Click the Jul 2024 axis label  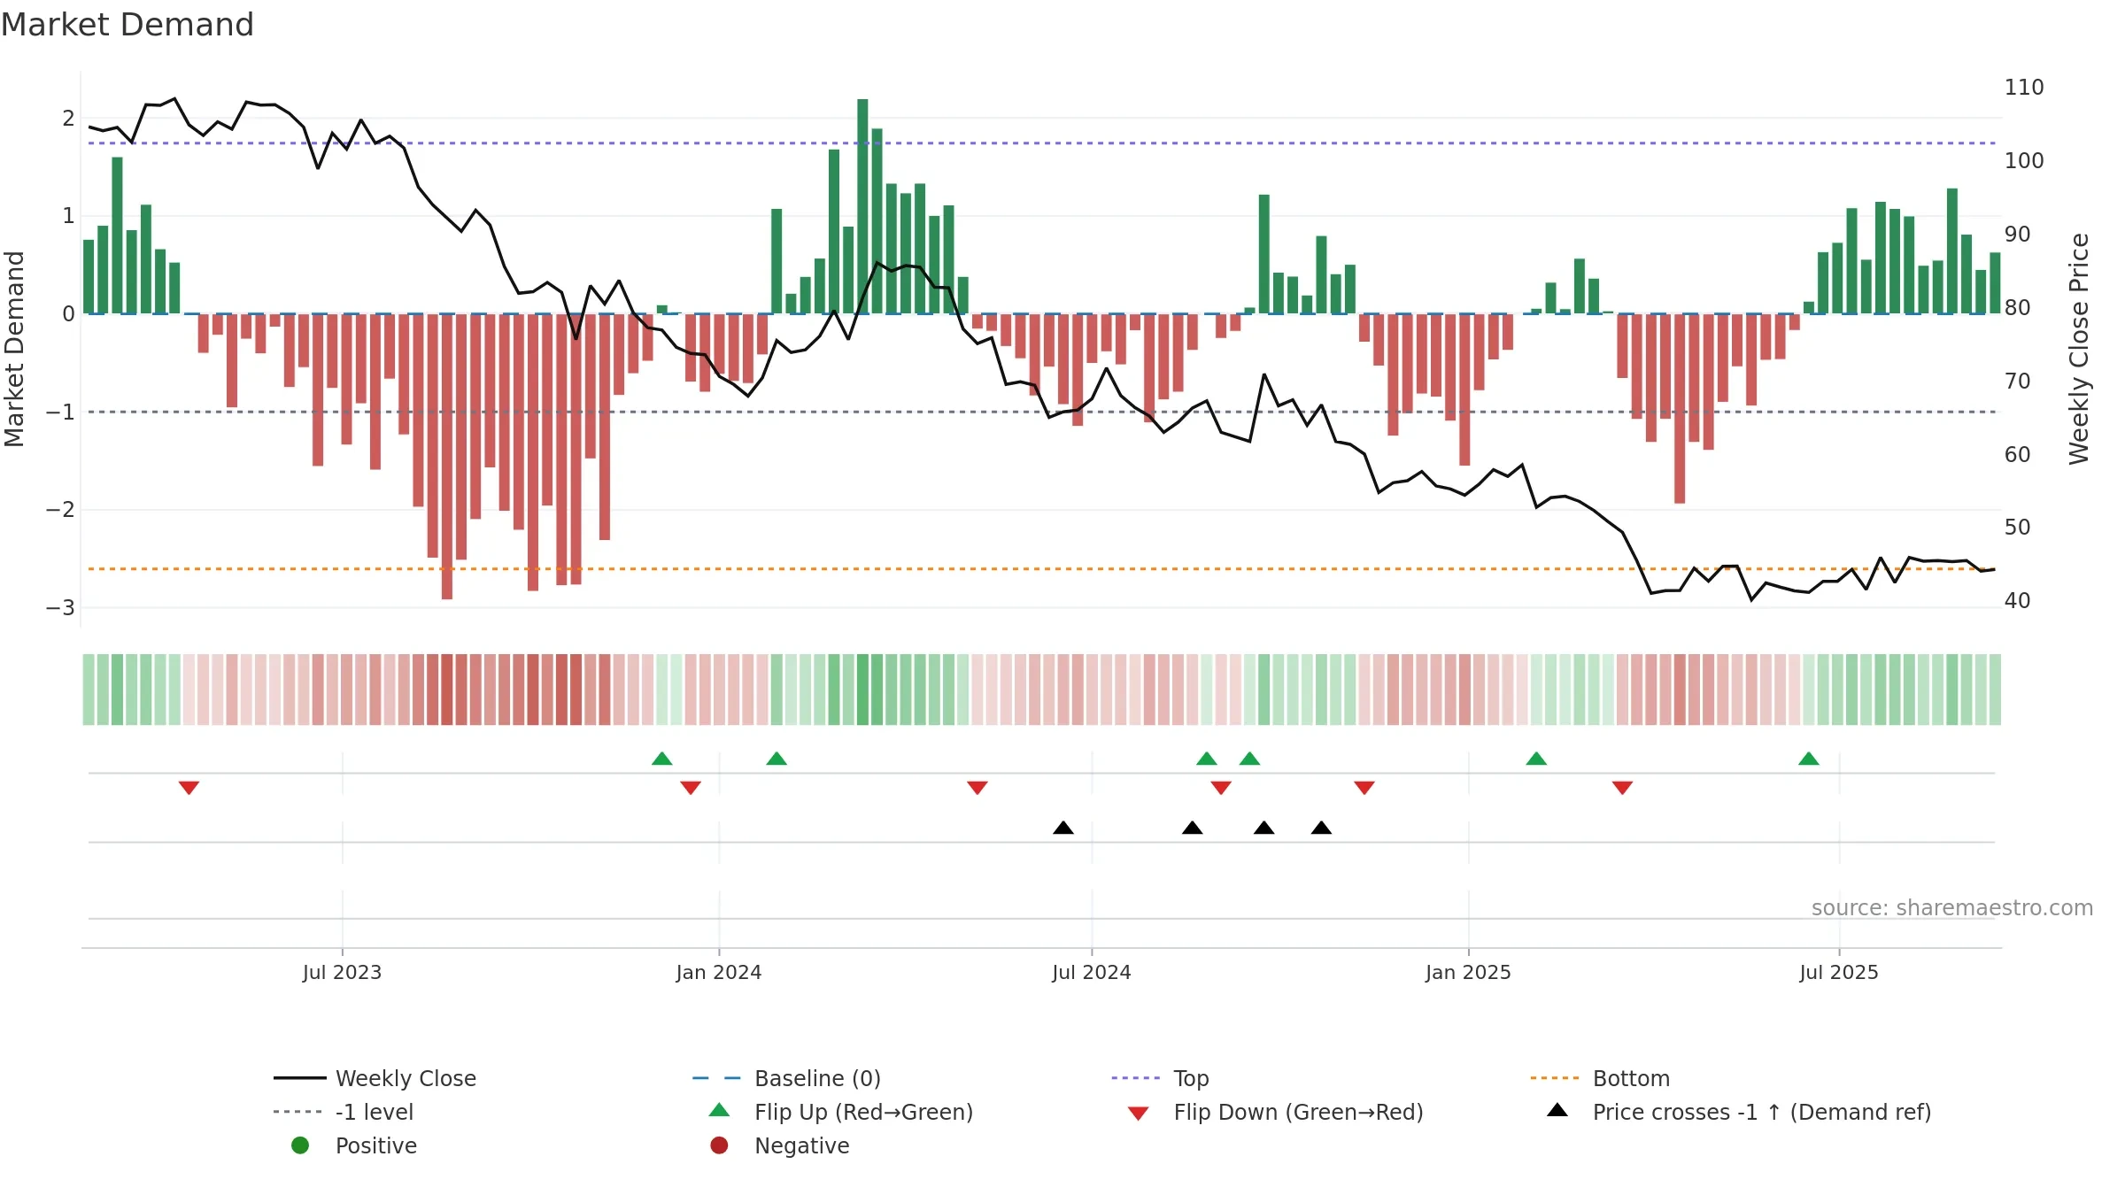(x=1092, y=973)
